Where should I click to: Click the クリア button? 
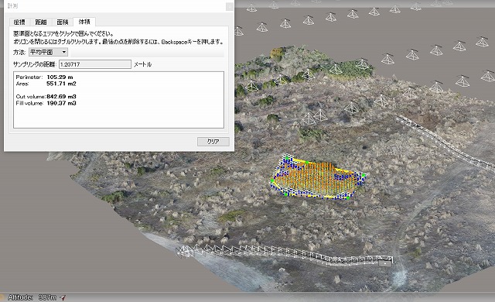click(213, 141)
